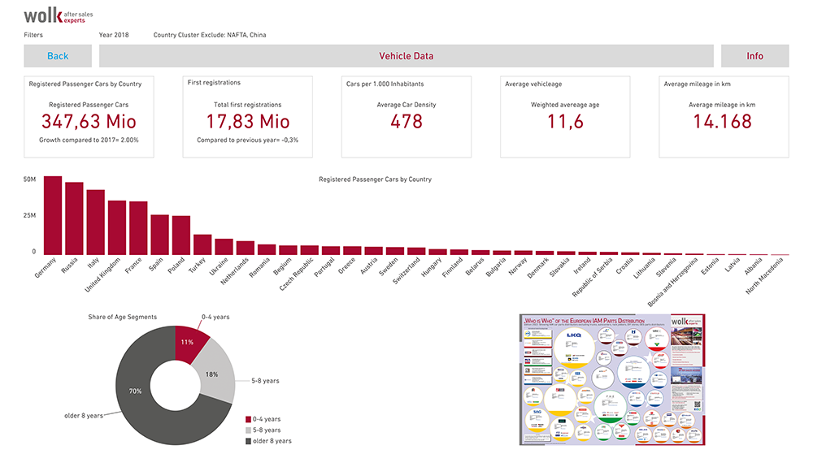Image resolution: width=813 pixels, height=454 pixels.
Task: Click the Back button
Action: pyautogui.click(x=58, y=56)
